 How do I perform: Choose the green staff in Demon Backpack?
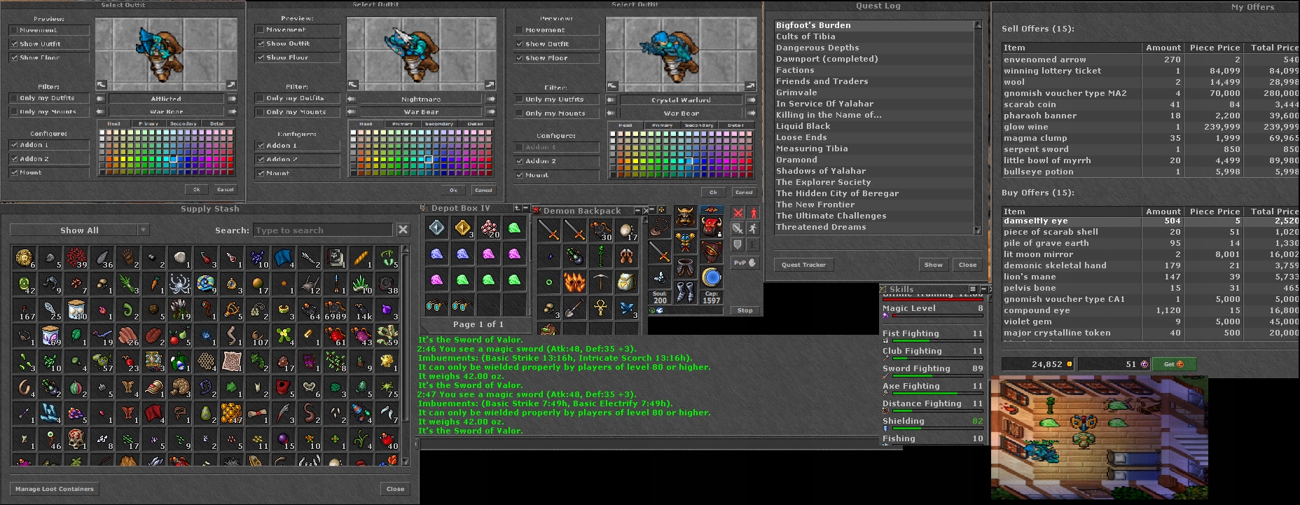600,256
